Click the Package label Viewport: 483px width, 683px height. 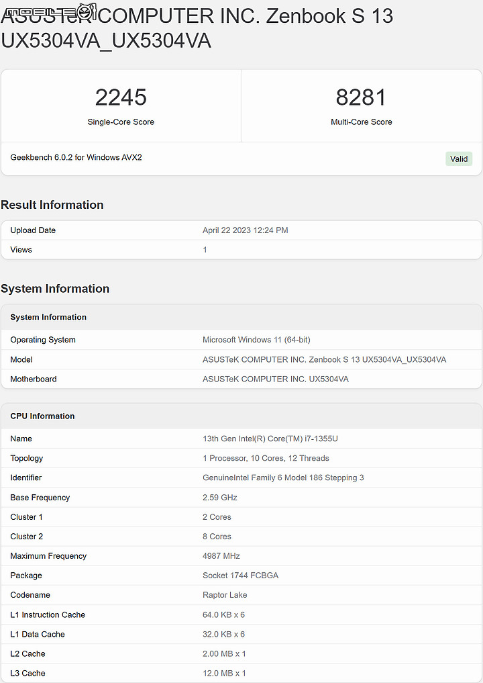pyautogui.click(x=26, y=576)
